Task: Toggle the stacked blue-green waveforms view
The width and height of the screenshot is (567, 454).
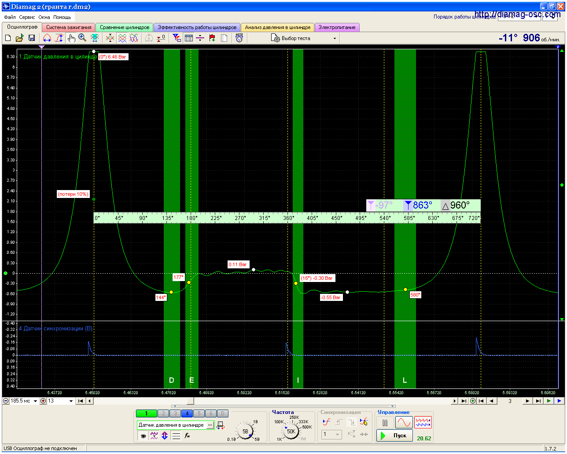Action: pyautogui.click(x=122, y=38)
